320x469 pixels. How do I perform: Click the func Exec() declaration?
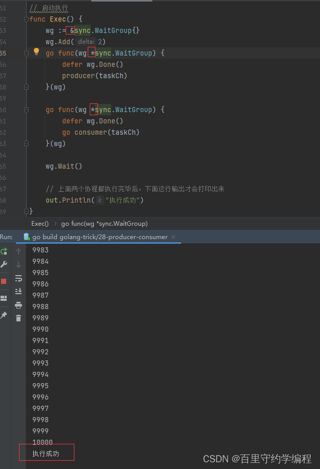(56, 19)
